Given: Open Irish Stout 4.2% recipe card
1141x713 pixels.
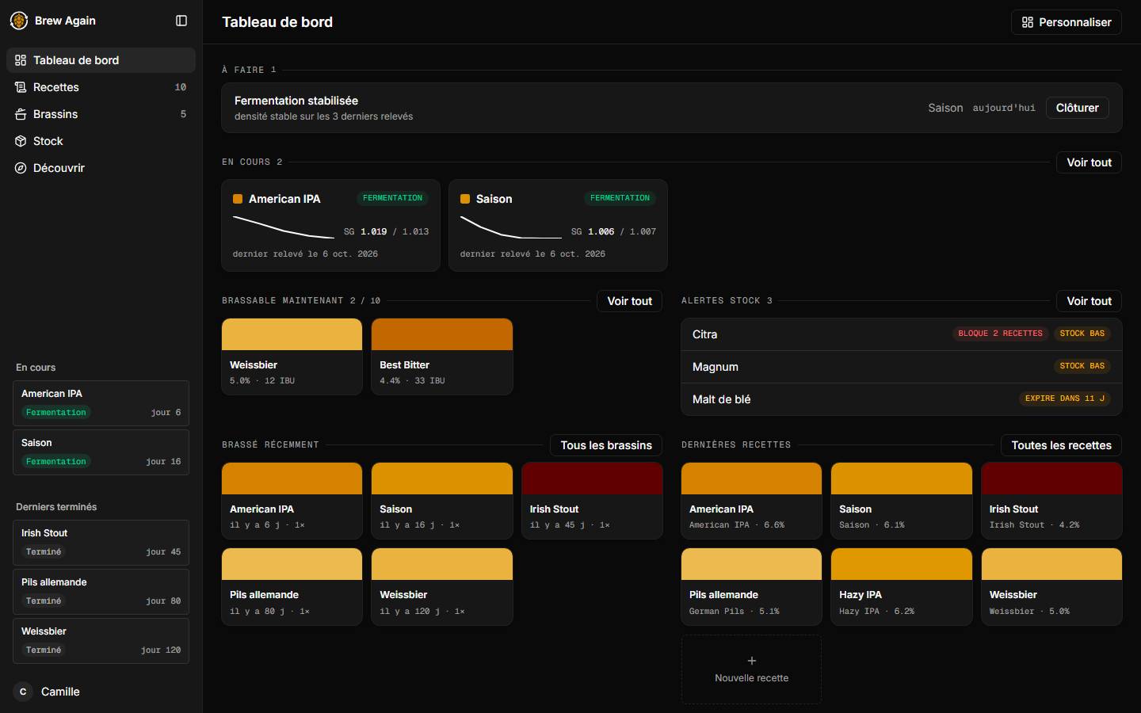Looking at the screenshot, I should 1051,501.
